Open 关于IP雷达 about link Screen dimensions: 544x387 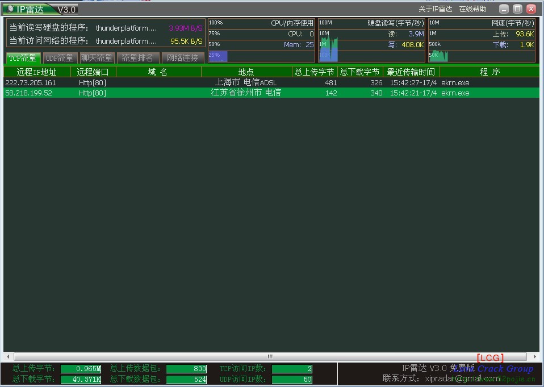[x=435, y=9]
